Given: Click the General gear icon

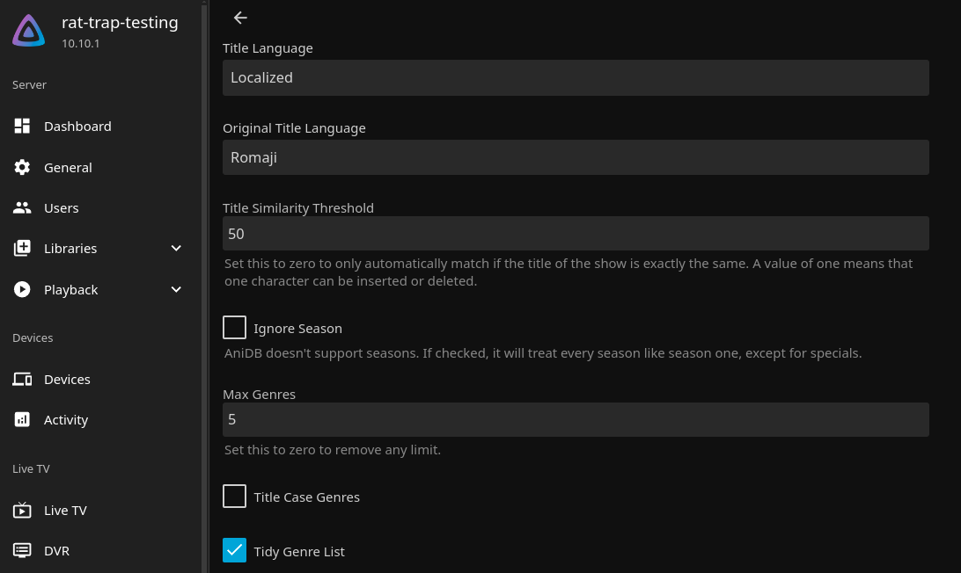Looking at the screenshot, I should coord(22,167).
